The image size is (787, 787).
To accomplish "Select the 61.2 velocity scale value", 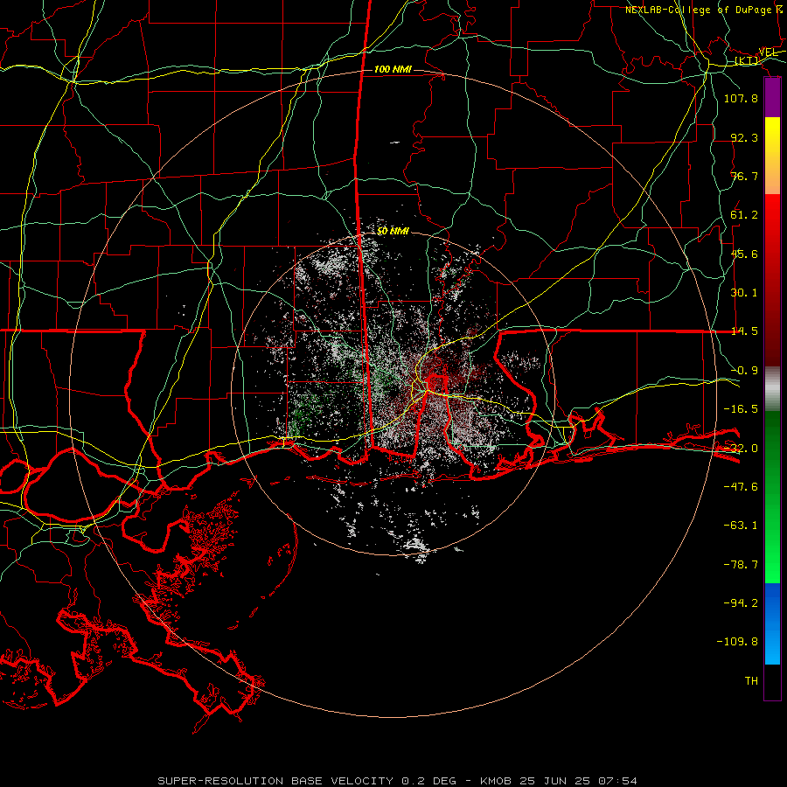I will pos(744,215).
